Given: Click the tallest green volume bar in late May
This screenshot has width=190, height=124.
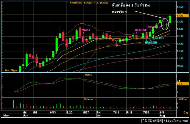Looking at the screenshot, I should (x=13, y=104).
